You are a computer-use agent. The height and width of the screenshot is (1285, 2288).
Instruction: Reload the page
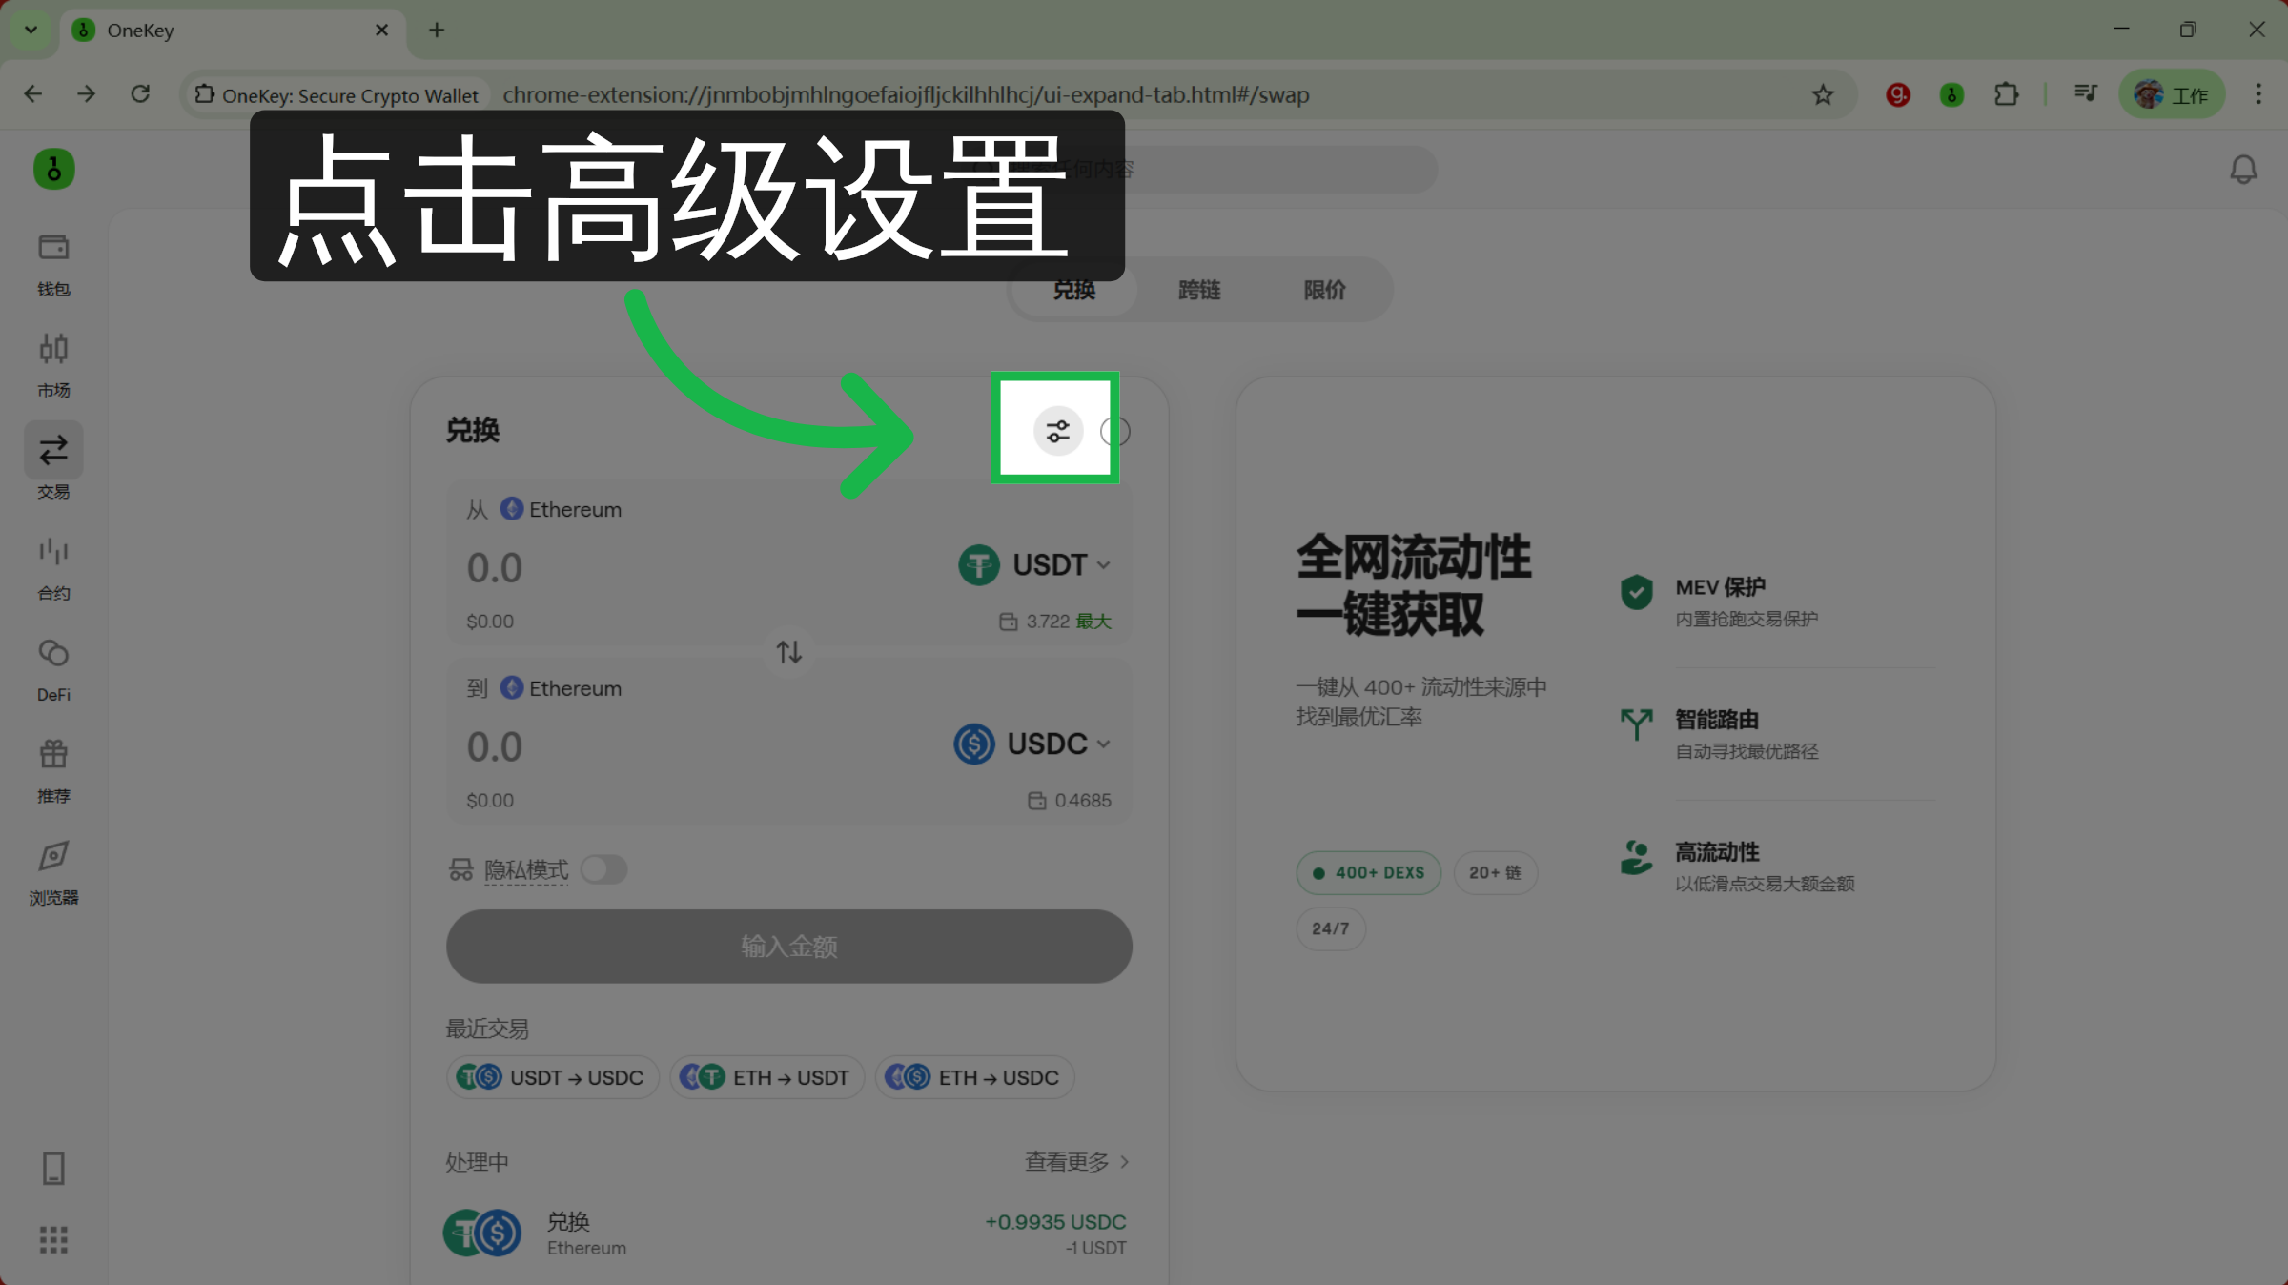(140, 94)
